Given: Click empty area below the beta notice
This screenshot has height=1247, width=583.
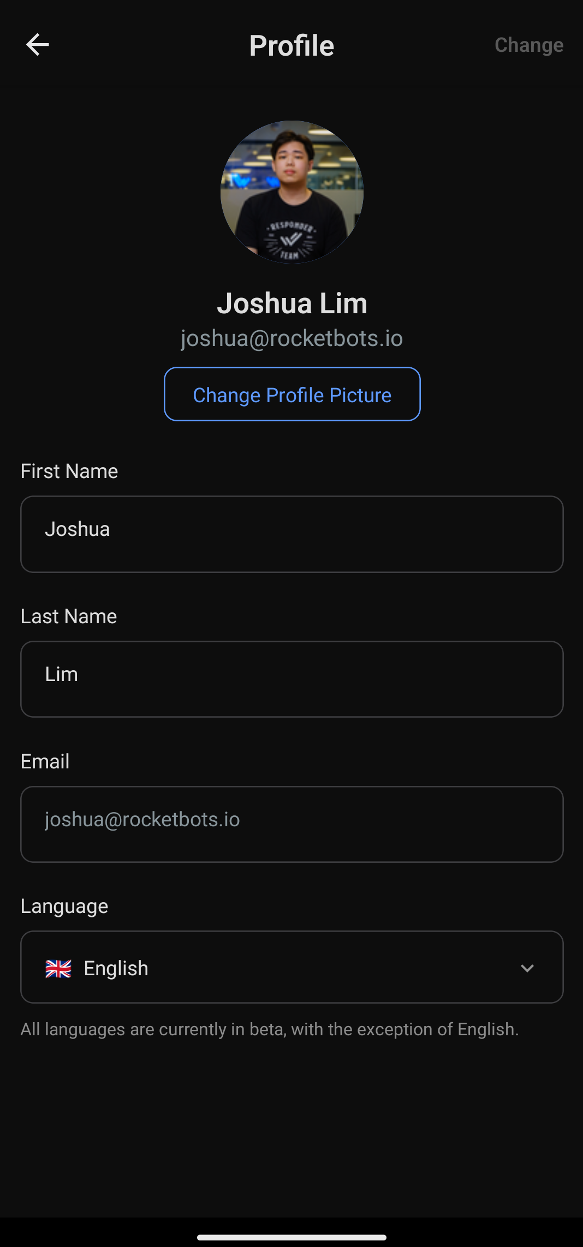Looking at the screenshot, I should pyautogui.click(x=292, y=1124).
